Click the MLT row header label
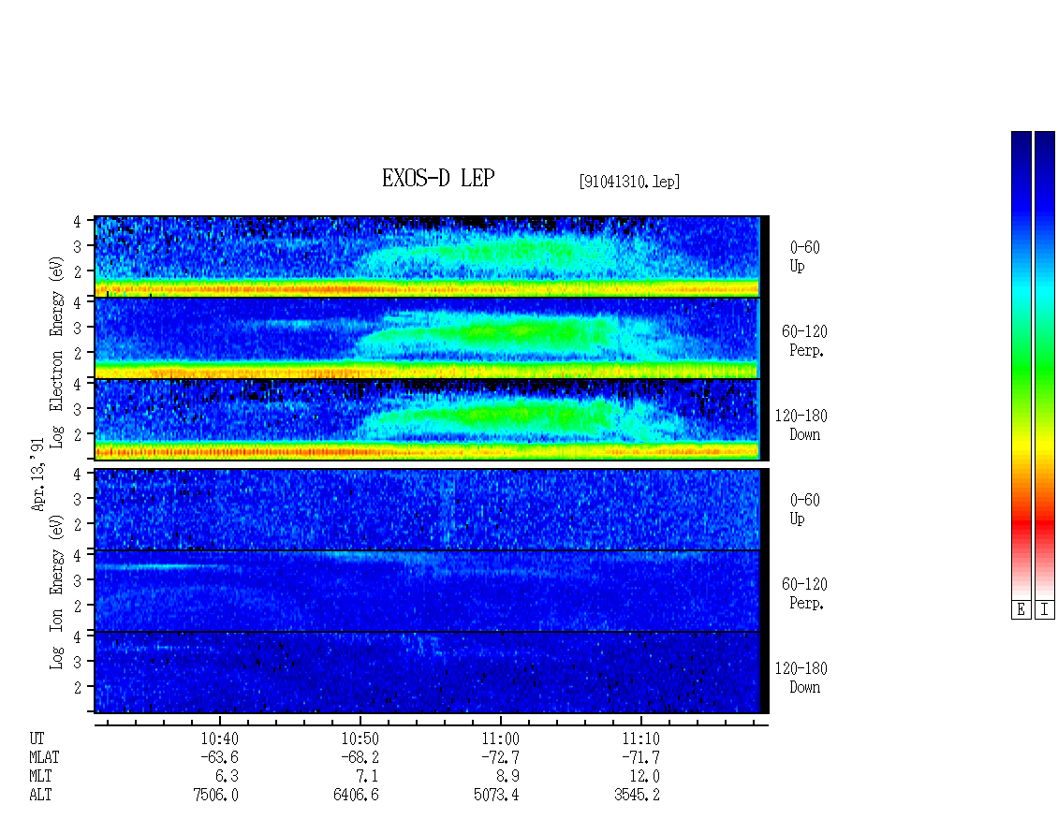Image resolution: width=1058 pixels, height=819 pixels. 40,777
